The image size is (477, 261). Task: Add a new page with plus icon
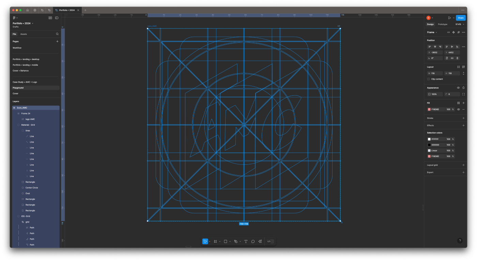[57, 41]
